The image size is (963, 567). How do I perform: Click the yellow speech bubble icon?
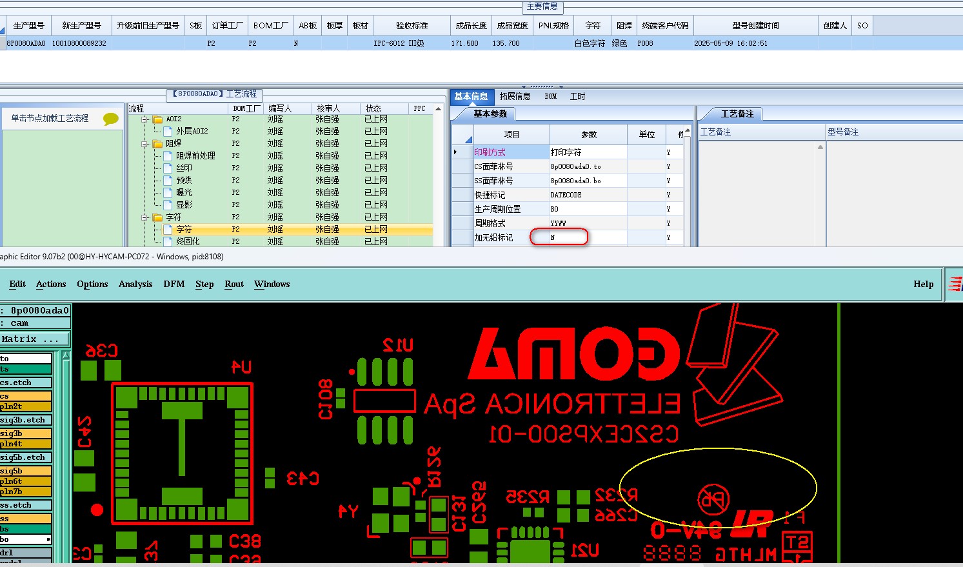(111, 119)
